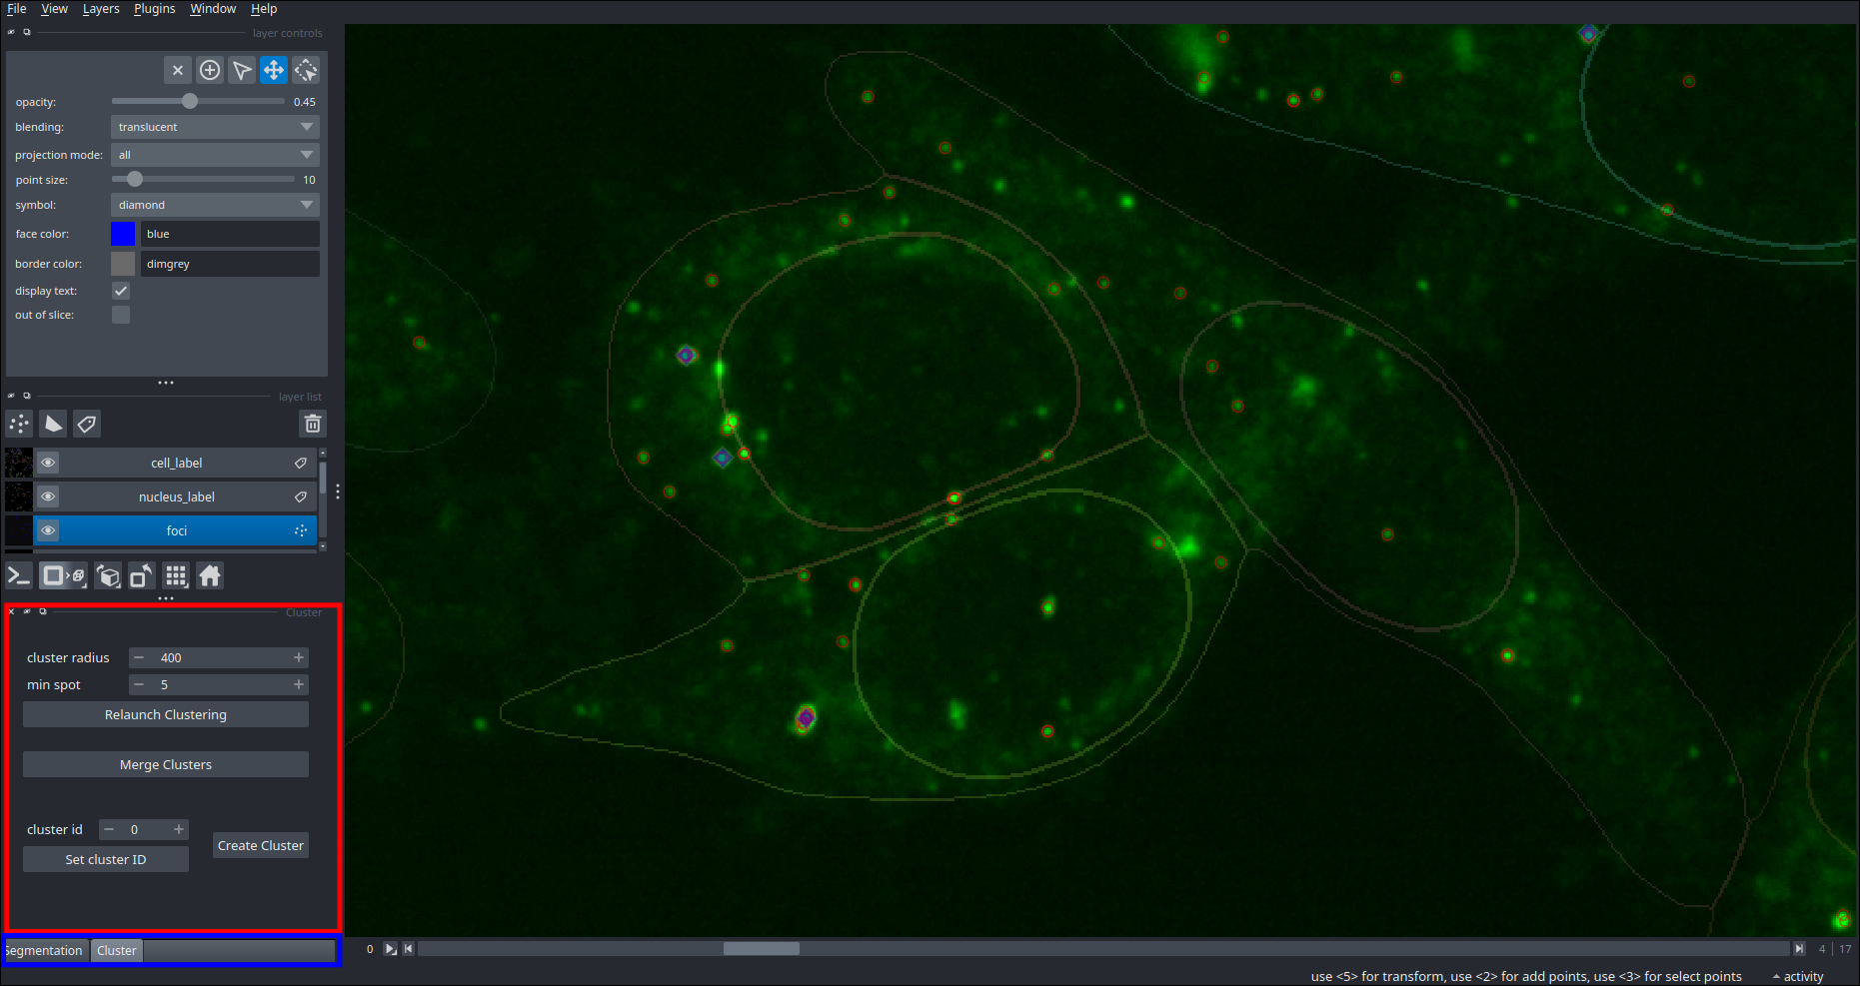Click the delete selected points button

[x=178, y=70]
